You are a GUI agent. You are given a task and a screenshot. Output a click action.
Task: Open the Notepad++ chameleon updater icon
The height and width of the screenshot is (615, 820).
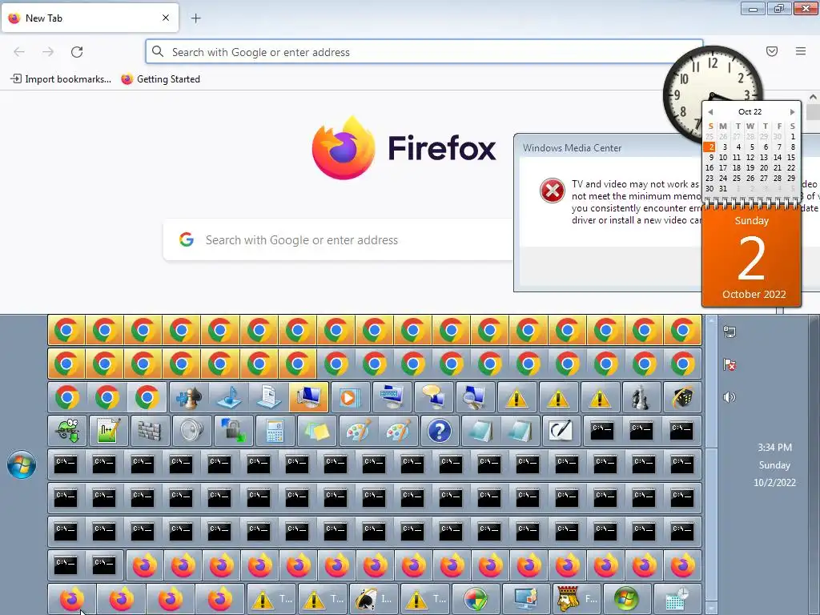point(67,431)
